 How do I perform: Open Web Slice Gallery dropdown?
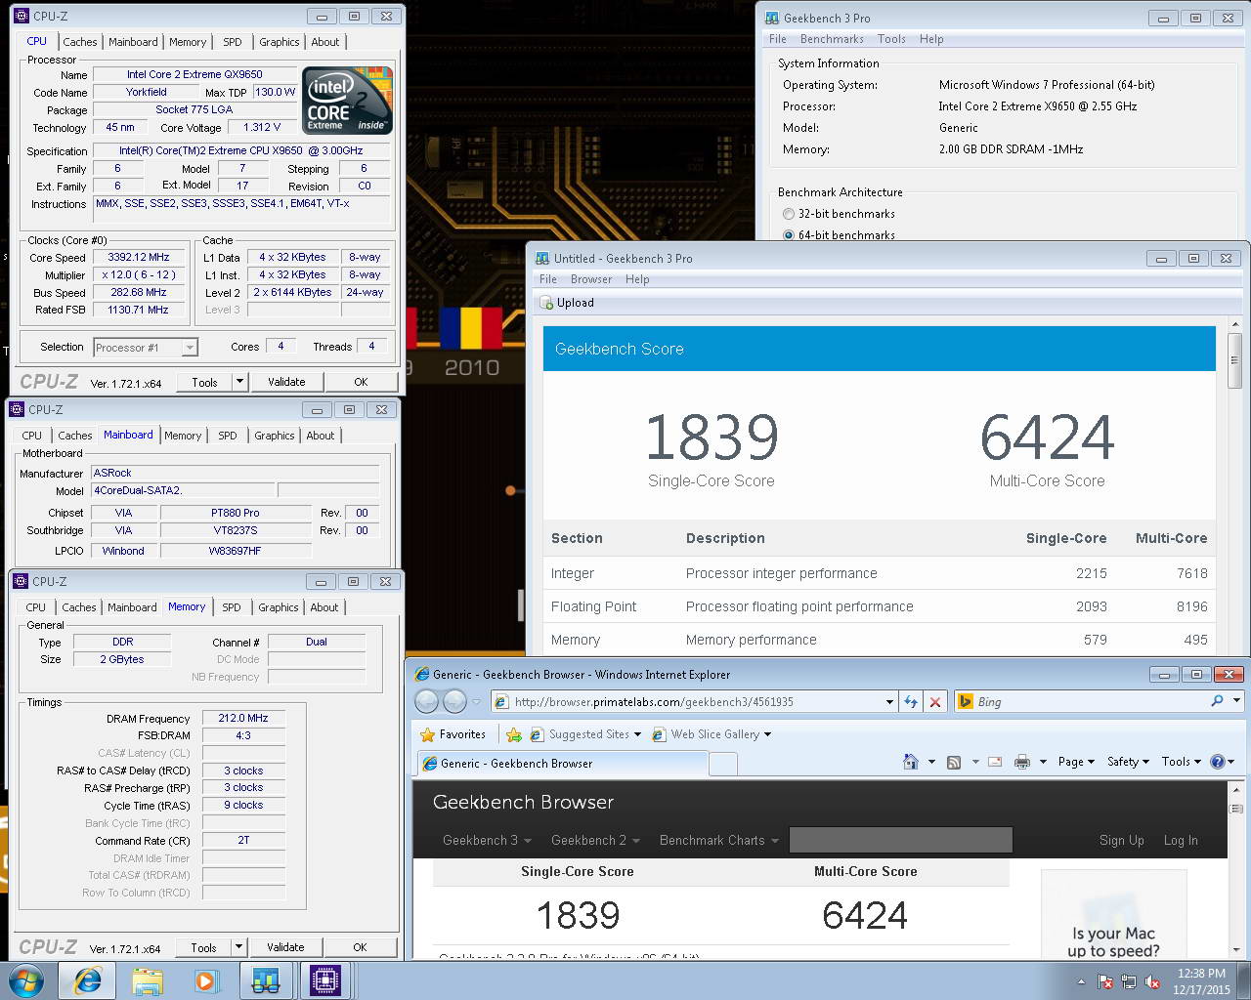pyautogui.click(x=712, y=734)
